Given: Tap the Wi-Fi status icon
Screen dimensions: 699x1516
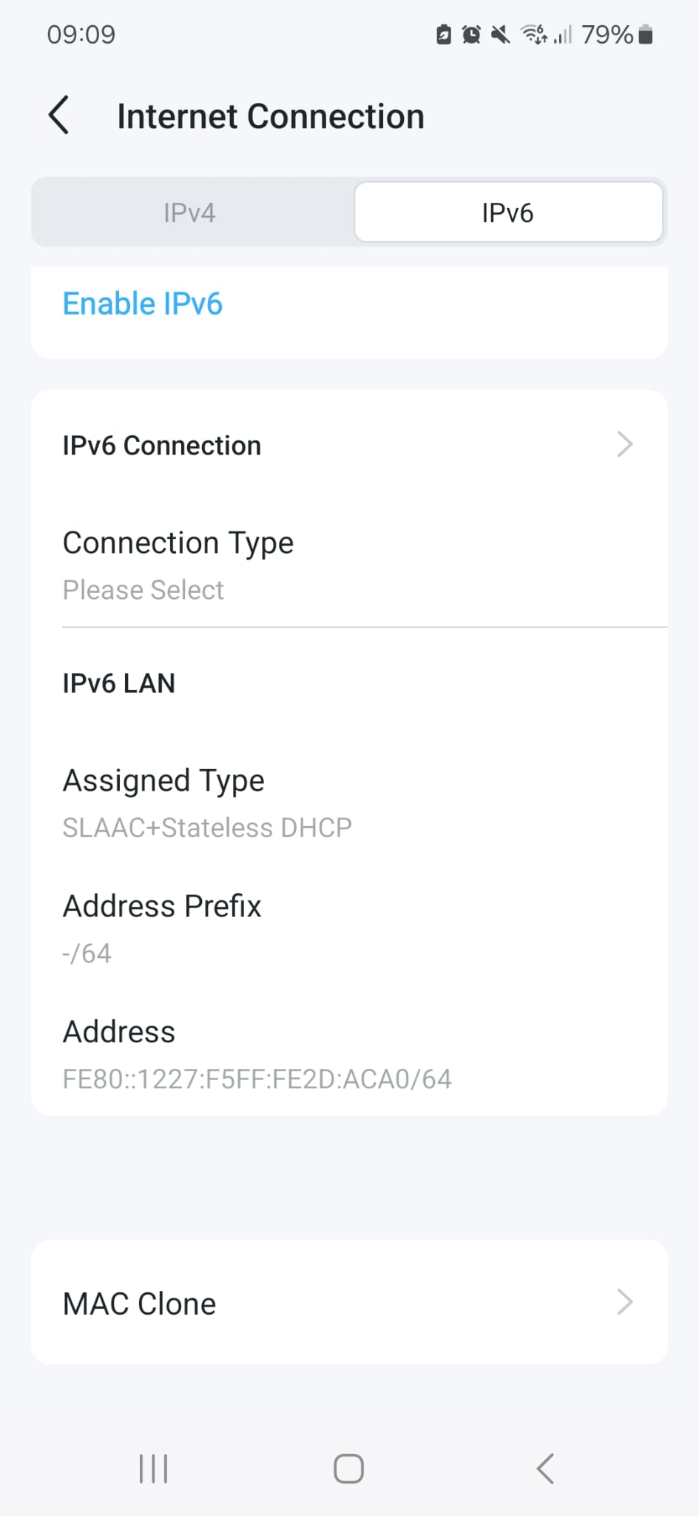Looking at the screenshot, I should [533, 34].
